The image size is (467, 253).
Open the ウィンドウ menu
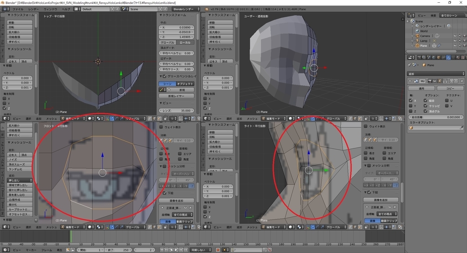point(50,9)
